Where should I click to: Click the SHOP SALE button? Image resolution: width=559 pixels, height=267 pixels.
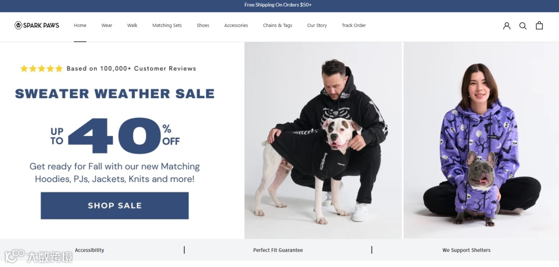pos(114,206)
